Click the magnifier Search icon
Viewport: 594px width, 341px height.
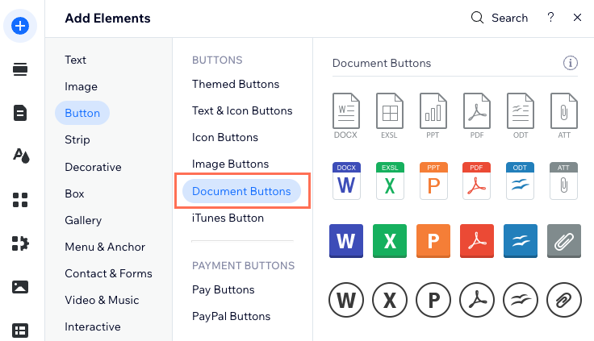point(477,18)
